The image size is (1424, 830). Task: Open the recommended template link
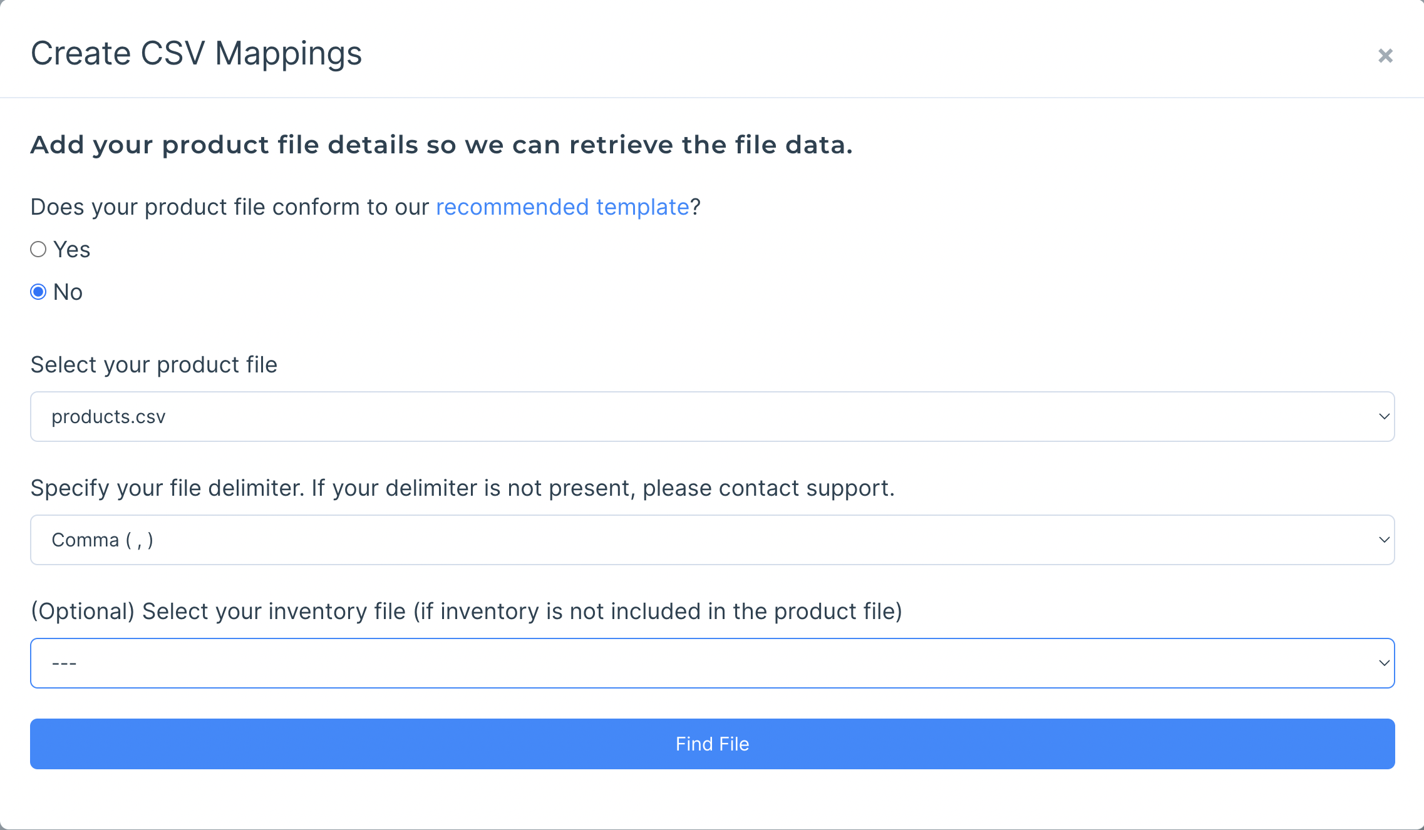[x=562, y=207]
